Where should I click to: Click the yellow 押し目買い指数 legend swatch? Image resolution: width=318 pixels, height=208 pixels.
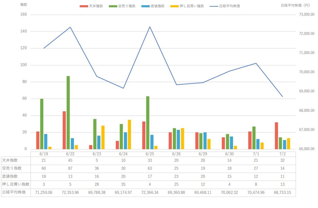tap(175, 6)
